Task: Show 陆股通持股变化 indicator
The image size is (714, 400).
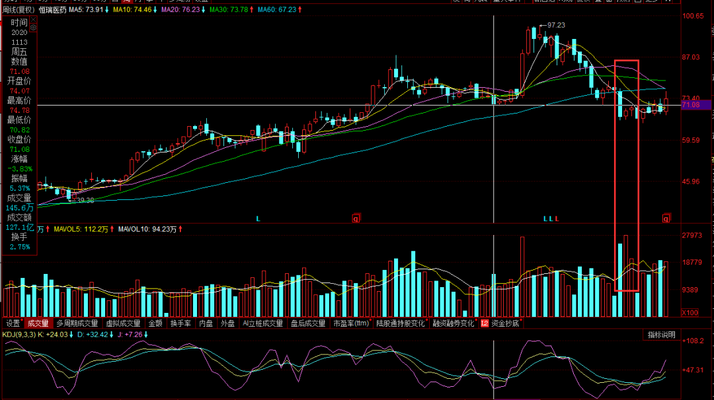Action: [401, 323]
